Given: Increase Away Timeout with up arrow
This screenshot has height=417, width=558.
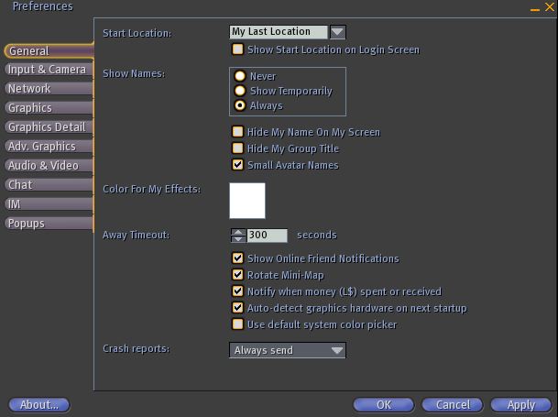Looking at the screenshot, I should coord(238,231).
